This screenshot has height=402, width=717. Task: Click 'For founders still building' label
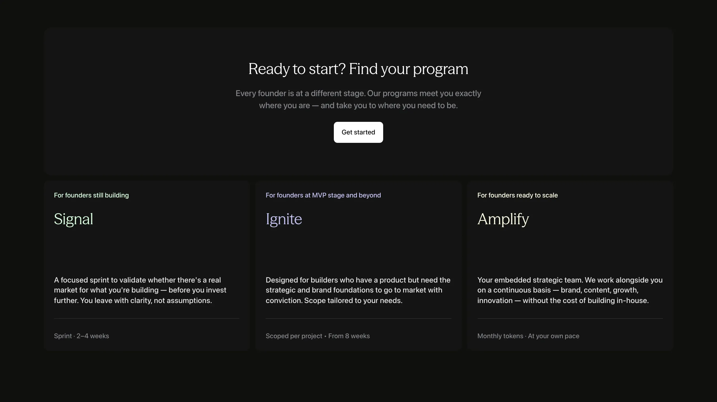pos(91,195)
